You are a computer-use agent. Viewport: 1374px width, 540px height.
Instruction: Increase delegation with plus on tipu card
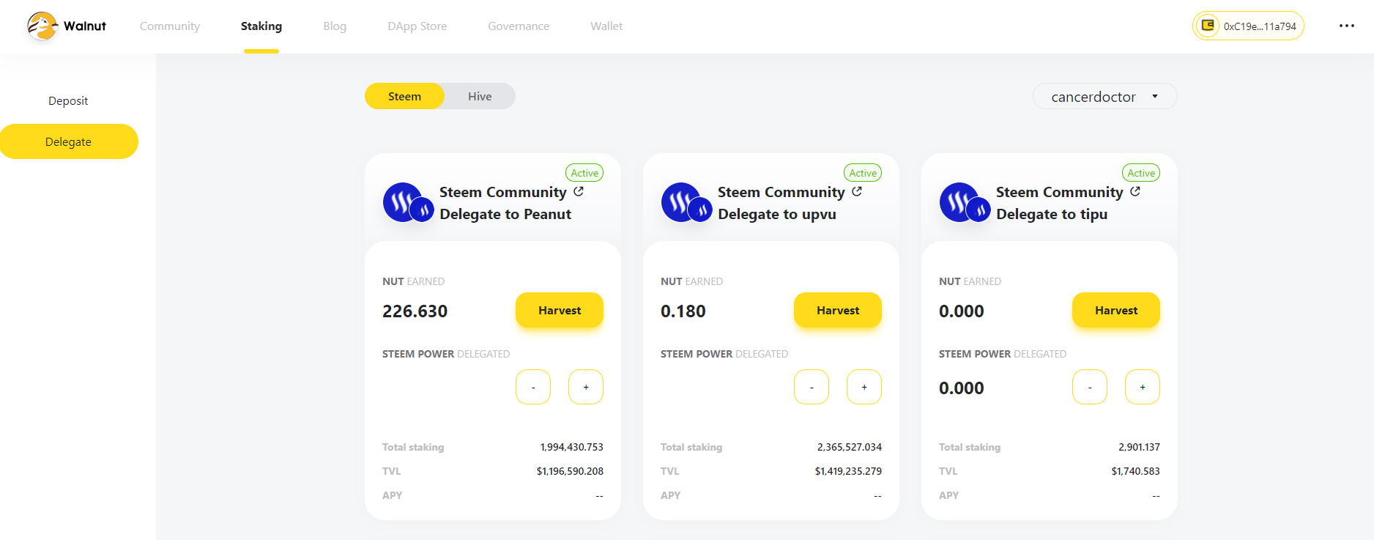tap(1143, 387)
